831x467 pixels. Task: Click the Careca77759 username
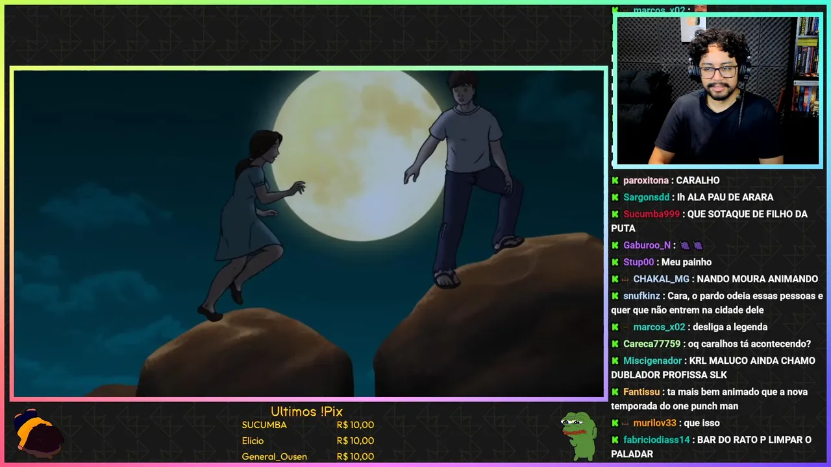pyautogui.click(x=652, y=344)
